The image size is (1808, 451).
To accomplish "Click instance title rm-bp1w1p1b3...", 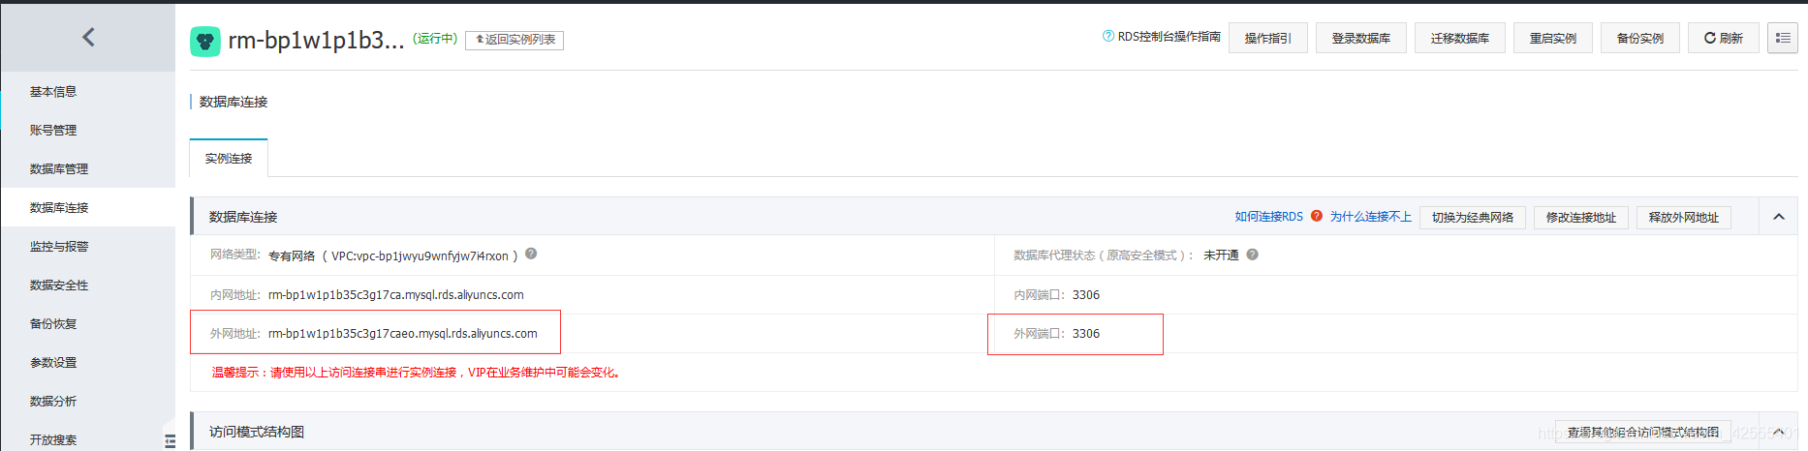I will point(316,41).
